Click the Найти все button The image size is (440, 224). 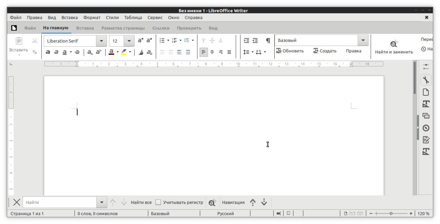coord(141,202)
